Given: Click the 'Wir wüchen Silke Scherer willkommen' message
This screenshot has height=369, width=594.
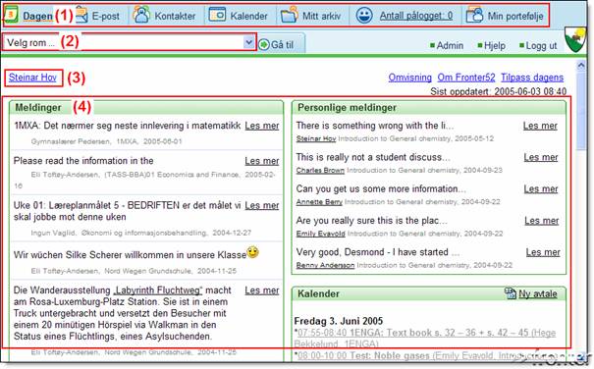Looking at the screenshot, I should coord(130,255).
